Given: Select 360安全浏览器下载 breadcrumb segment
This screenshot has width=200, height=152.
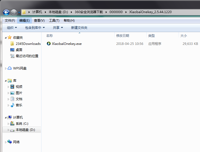Looking at the screenshot, I should [89, 12].
